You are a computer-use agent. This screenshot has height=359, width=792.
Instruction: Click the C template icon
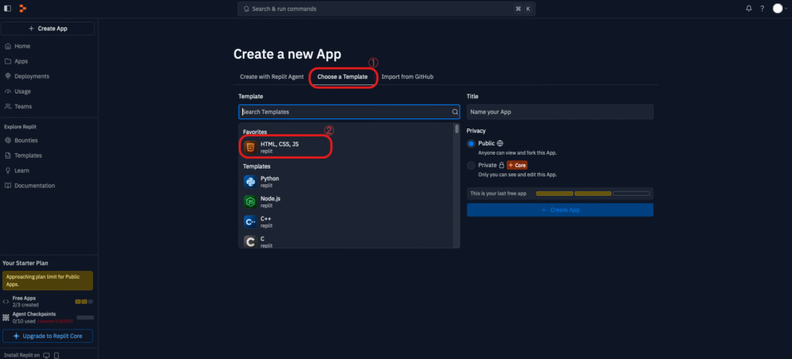250,241
